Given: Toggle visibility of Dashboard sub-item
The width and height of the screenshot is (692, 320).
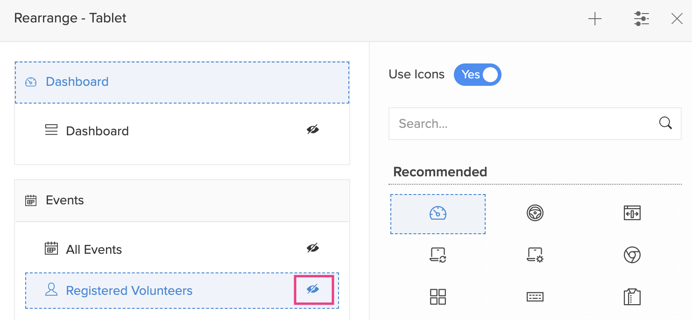Looking at the screenshot, I should pyautogui.click(x=313, y=130).
